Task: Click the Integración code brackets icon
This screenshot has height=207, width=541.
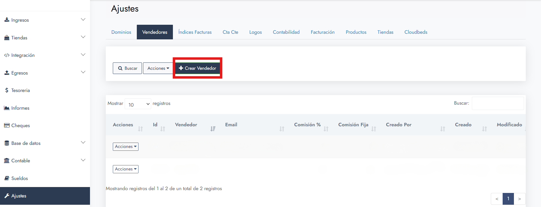Action: (x=7, y=55)
